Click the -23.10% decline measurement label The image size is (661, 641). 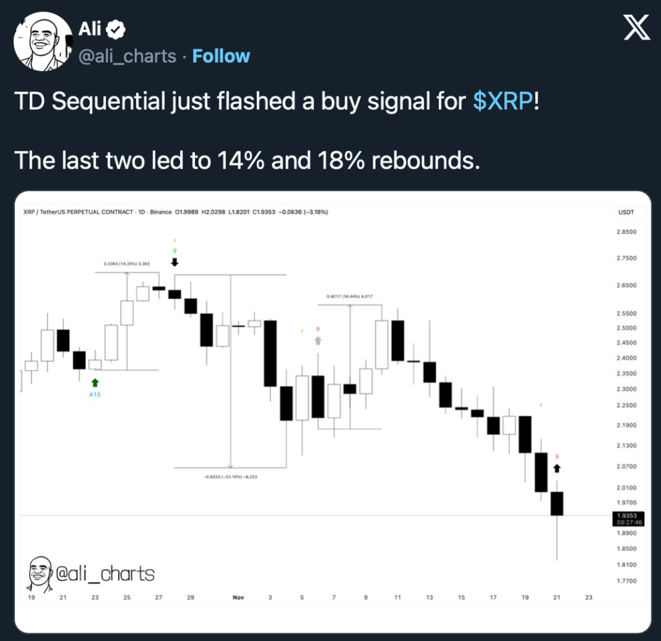coord(231,476)
